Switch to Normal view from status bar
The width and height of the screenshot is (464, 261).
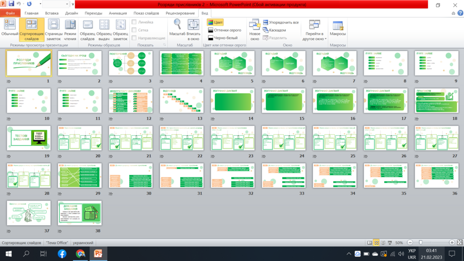[x=370, y=243]
